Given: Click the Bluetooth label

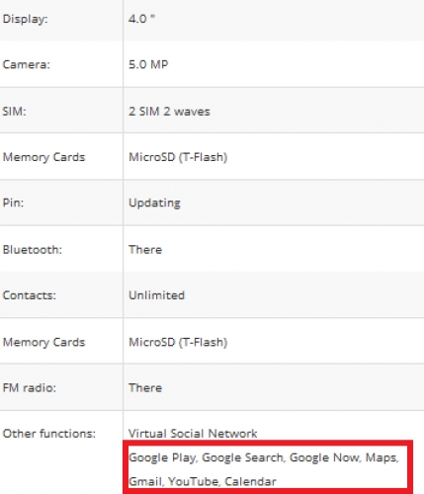Looking at the screenshot, I should pyautogui.click(x=33, y=250).
